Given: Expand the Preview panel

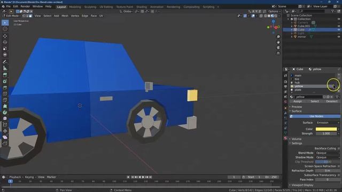Looking at the screenshot, I should click(x=297, y=107).
